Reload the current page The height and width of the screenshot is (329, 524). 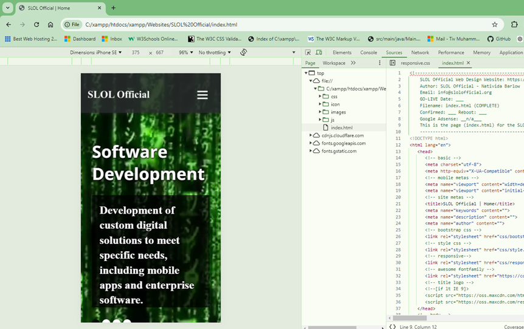pyautogui.click(x=36, y=25)
